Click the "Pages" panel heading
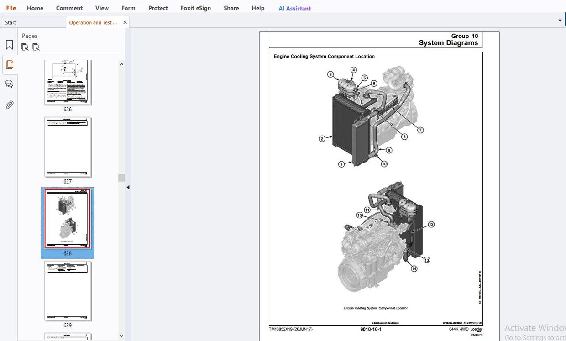Viewport: 566px width, 341px height. [x=30, y=36]
